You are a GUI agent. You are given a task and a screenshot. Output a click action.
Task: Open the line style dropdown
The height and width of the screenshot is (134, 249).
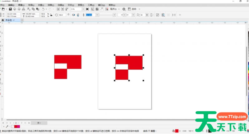pos(114,15)
